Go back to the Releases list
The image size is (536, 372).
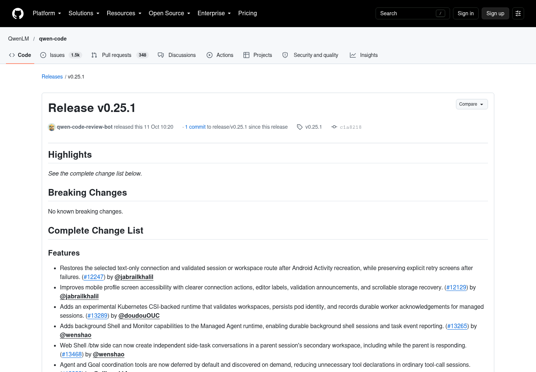[52, 77]
